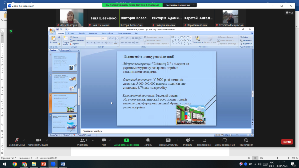Click Undo in PowerPoint quick access toolbar
Screen dimensions: 299x168
(61, 29)
